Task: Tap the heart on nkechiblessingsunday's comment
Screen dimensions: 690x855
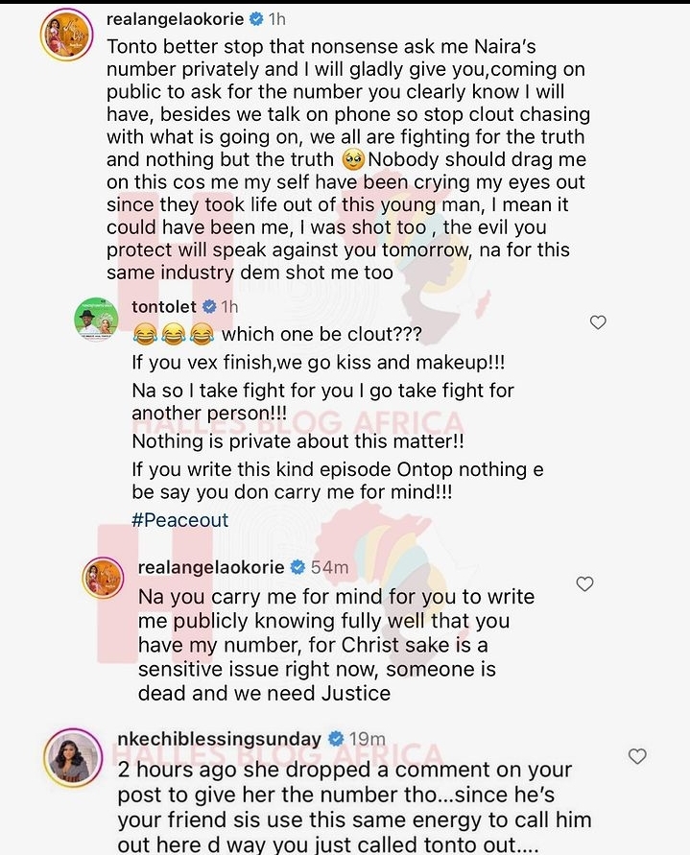Action: click(637, 756)
